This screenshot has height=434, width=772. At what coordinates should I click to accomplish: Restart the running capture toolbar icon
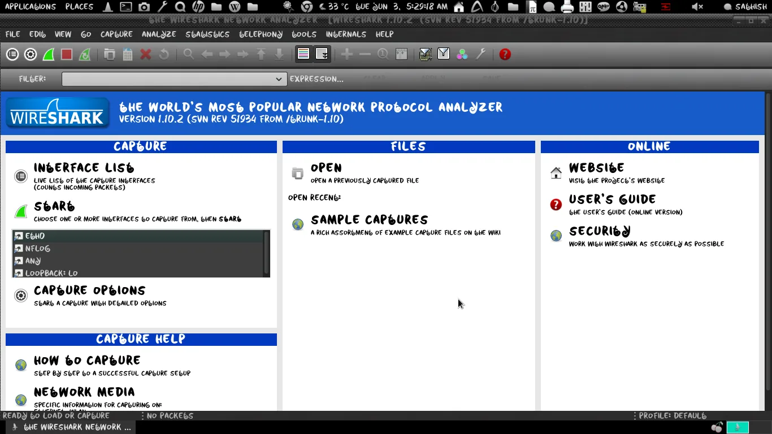[85, 54]
